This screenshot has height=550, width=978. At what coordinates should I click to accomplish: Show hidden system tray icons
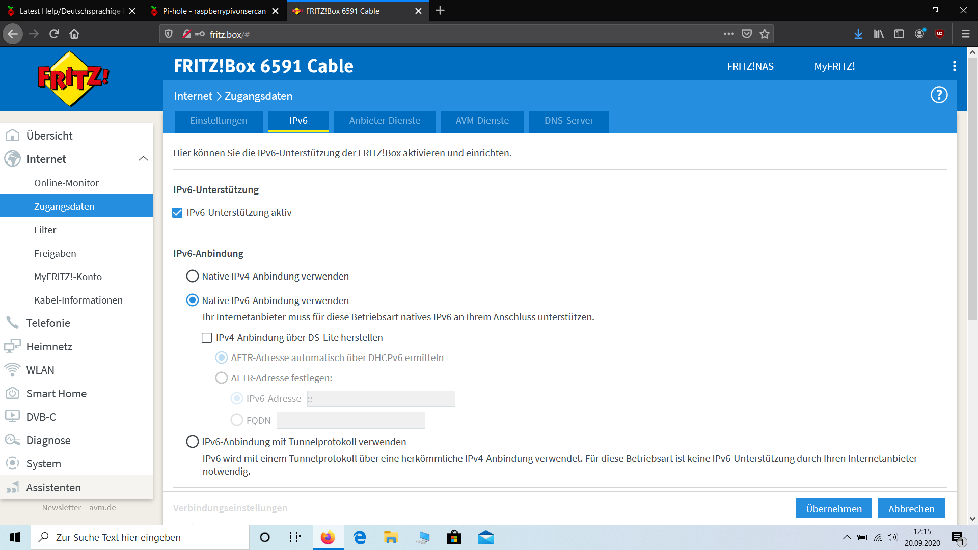[x=847, y=537]
